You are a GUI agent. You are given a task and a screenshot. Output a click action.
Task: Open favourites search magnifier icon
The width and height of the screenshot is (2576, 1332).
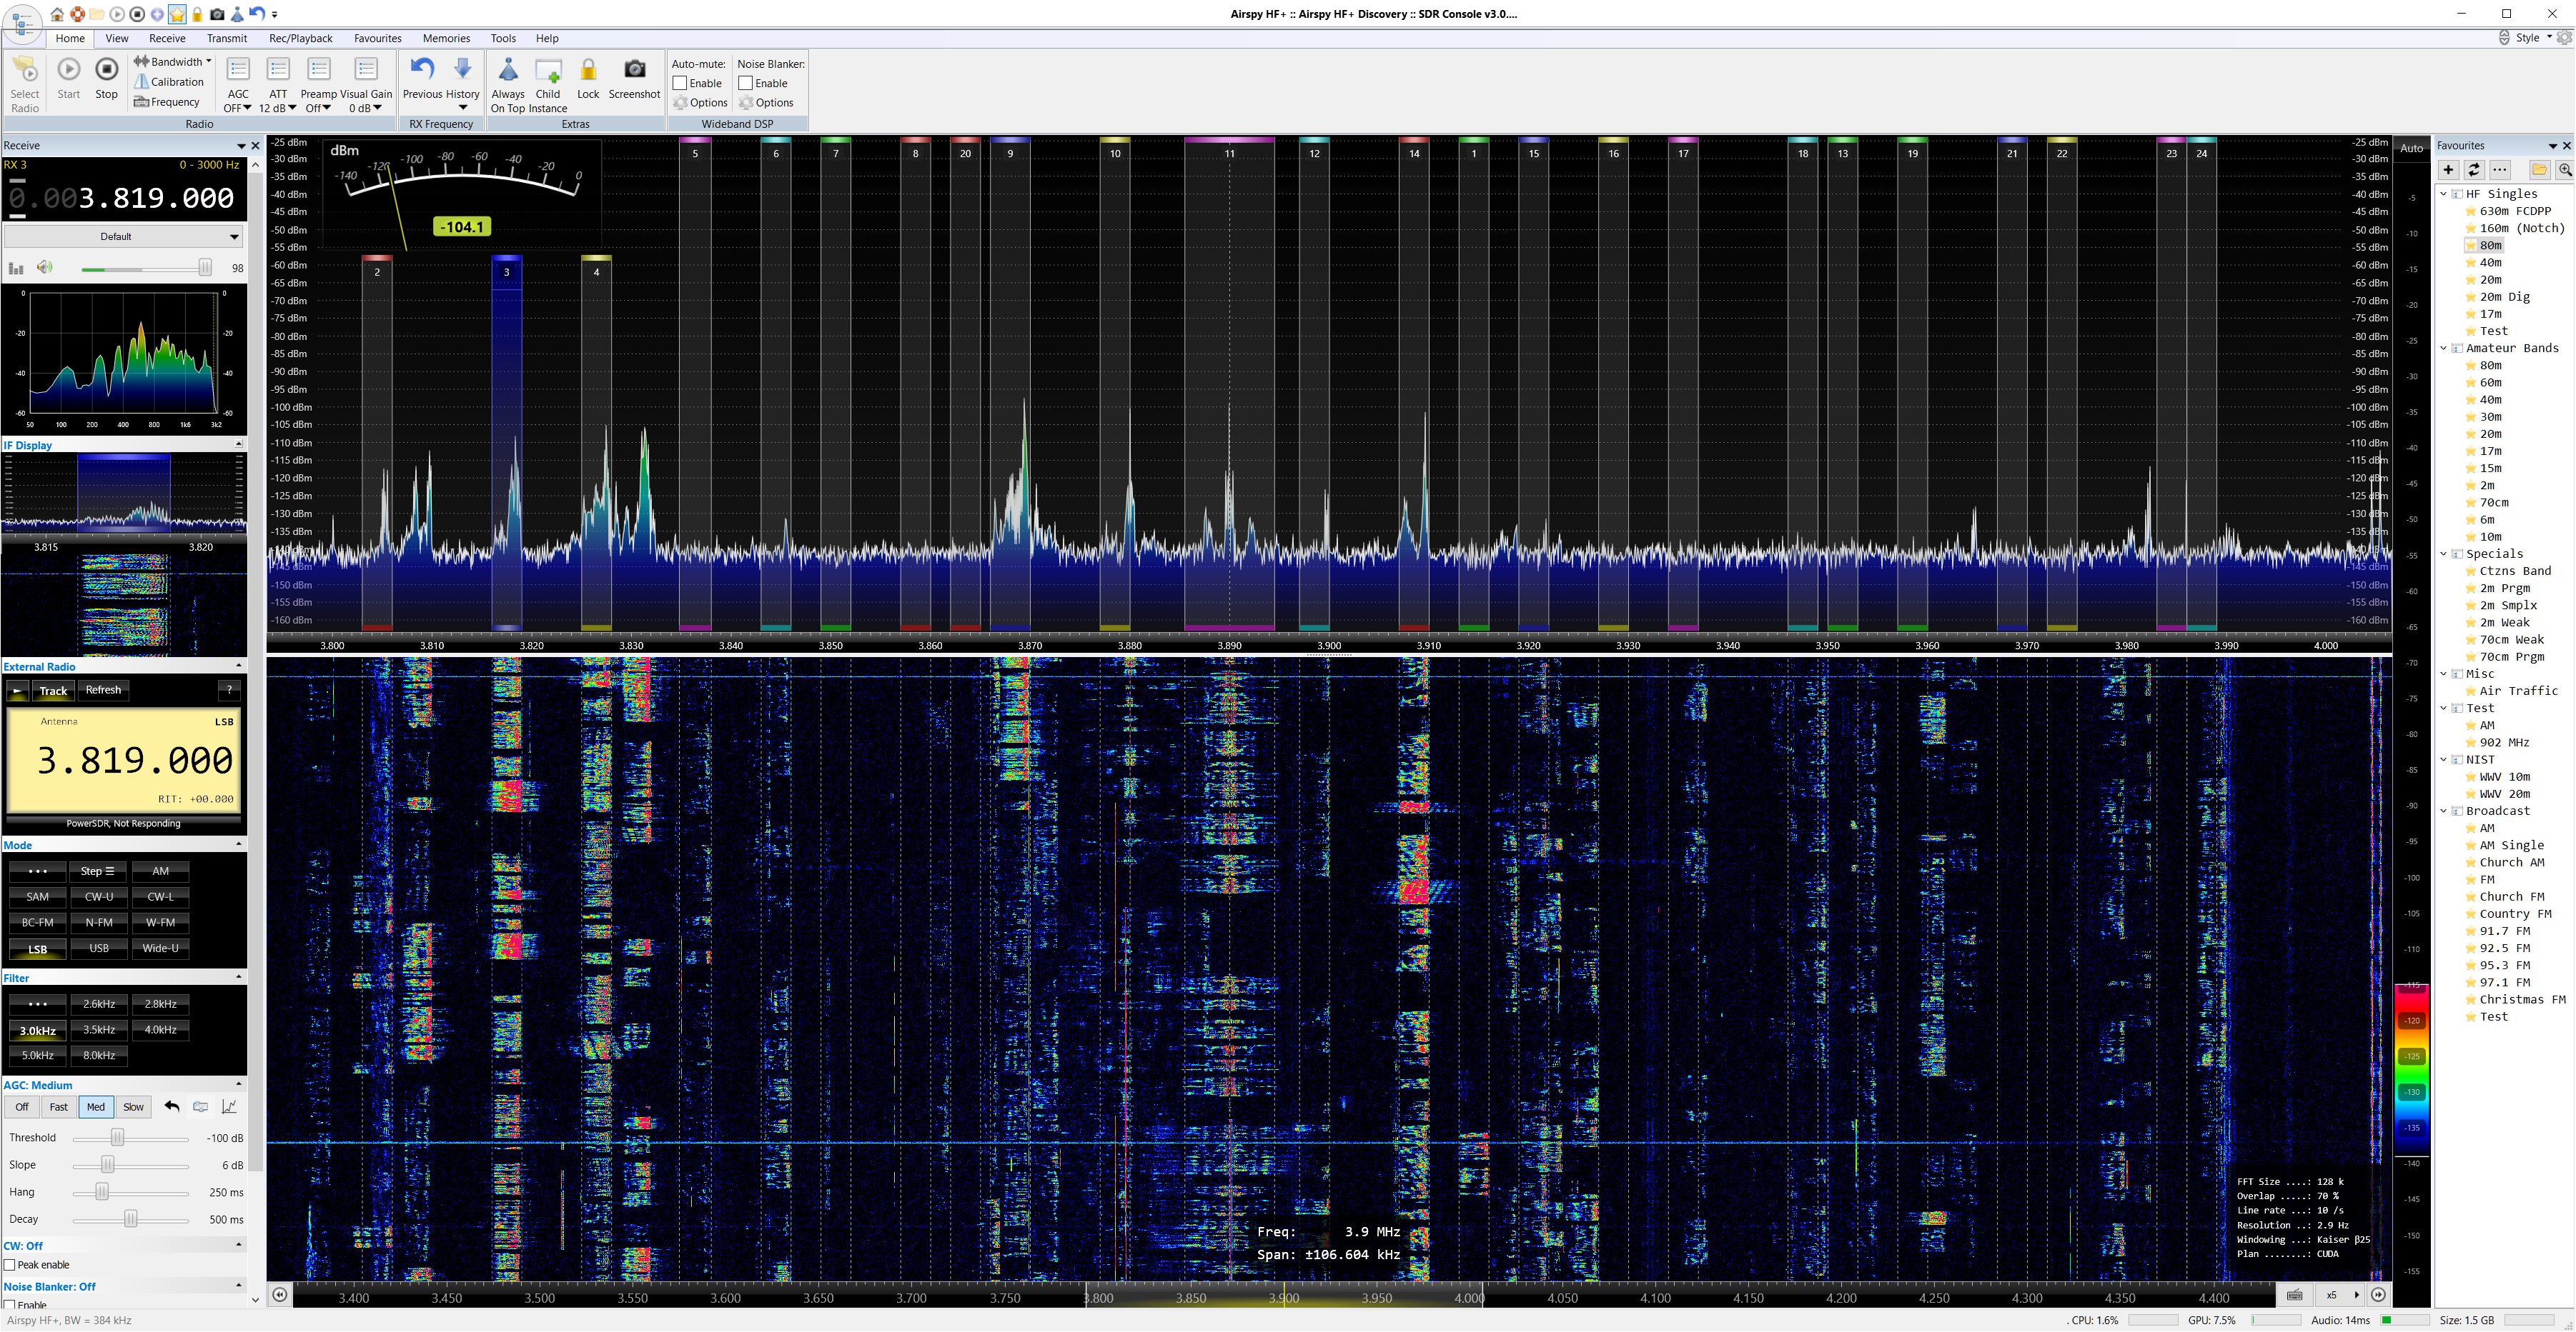[x=2565, y=170]
